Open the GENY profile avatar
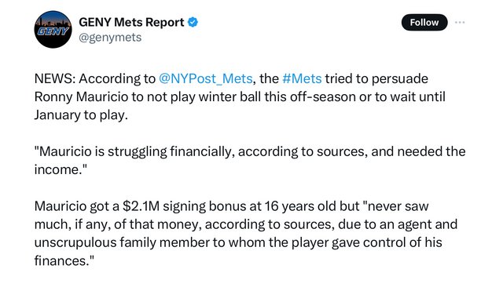 tap(53, 30)
